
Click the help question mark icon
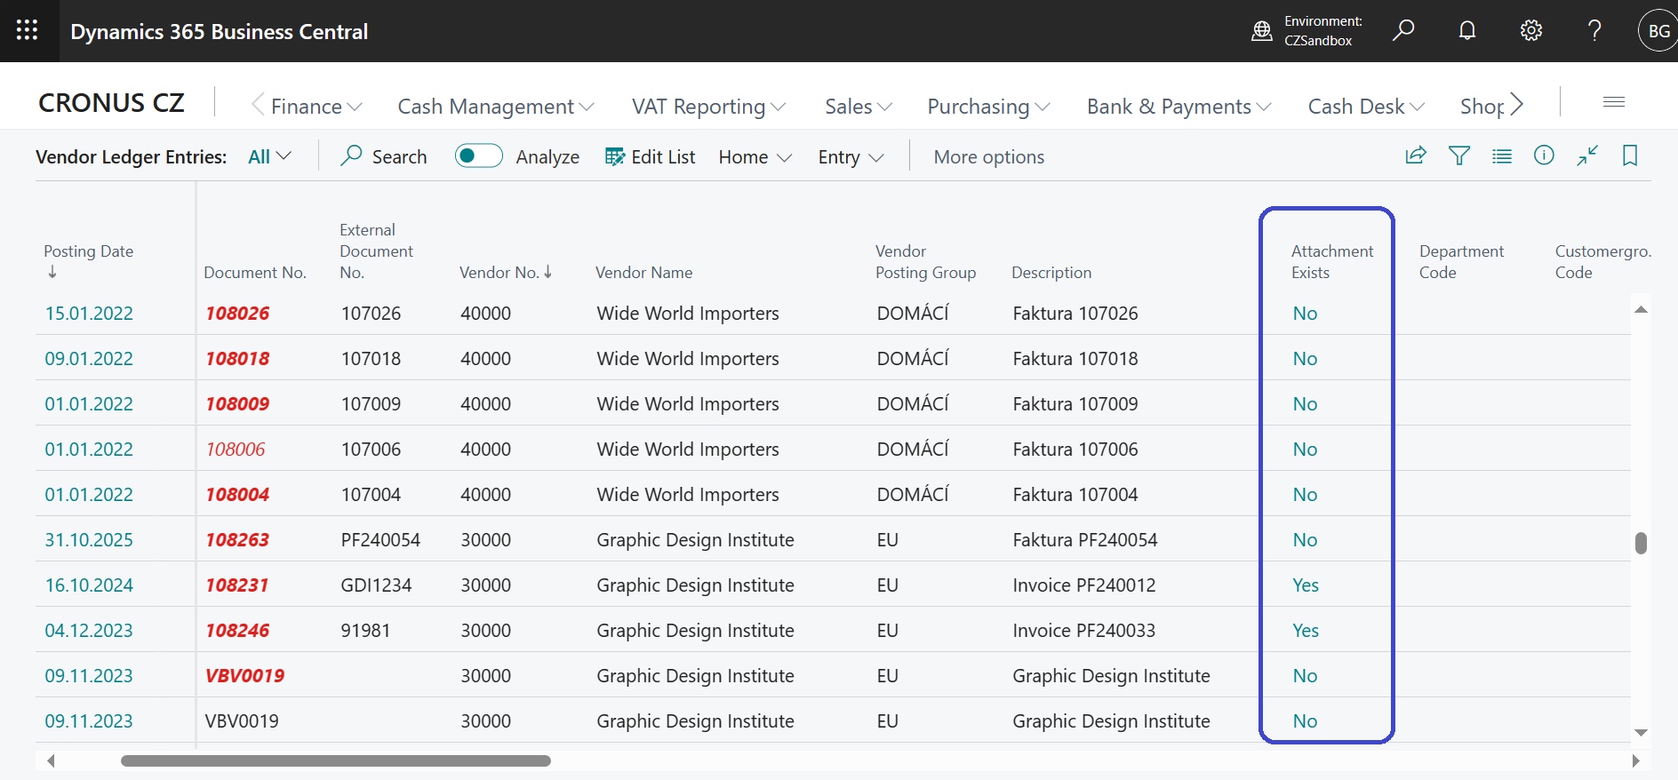pyautogui.click(x=1594, y=30)
